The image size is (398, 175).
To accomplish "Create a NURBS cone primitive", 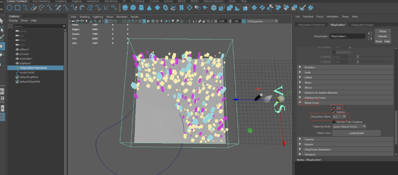I will [150, 7].
